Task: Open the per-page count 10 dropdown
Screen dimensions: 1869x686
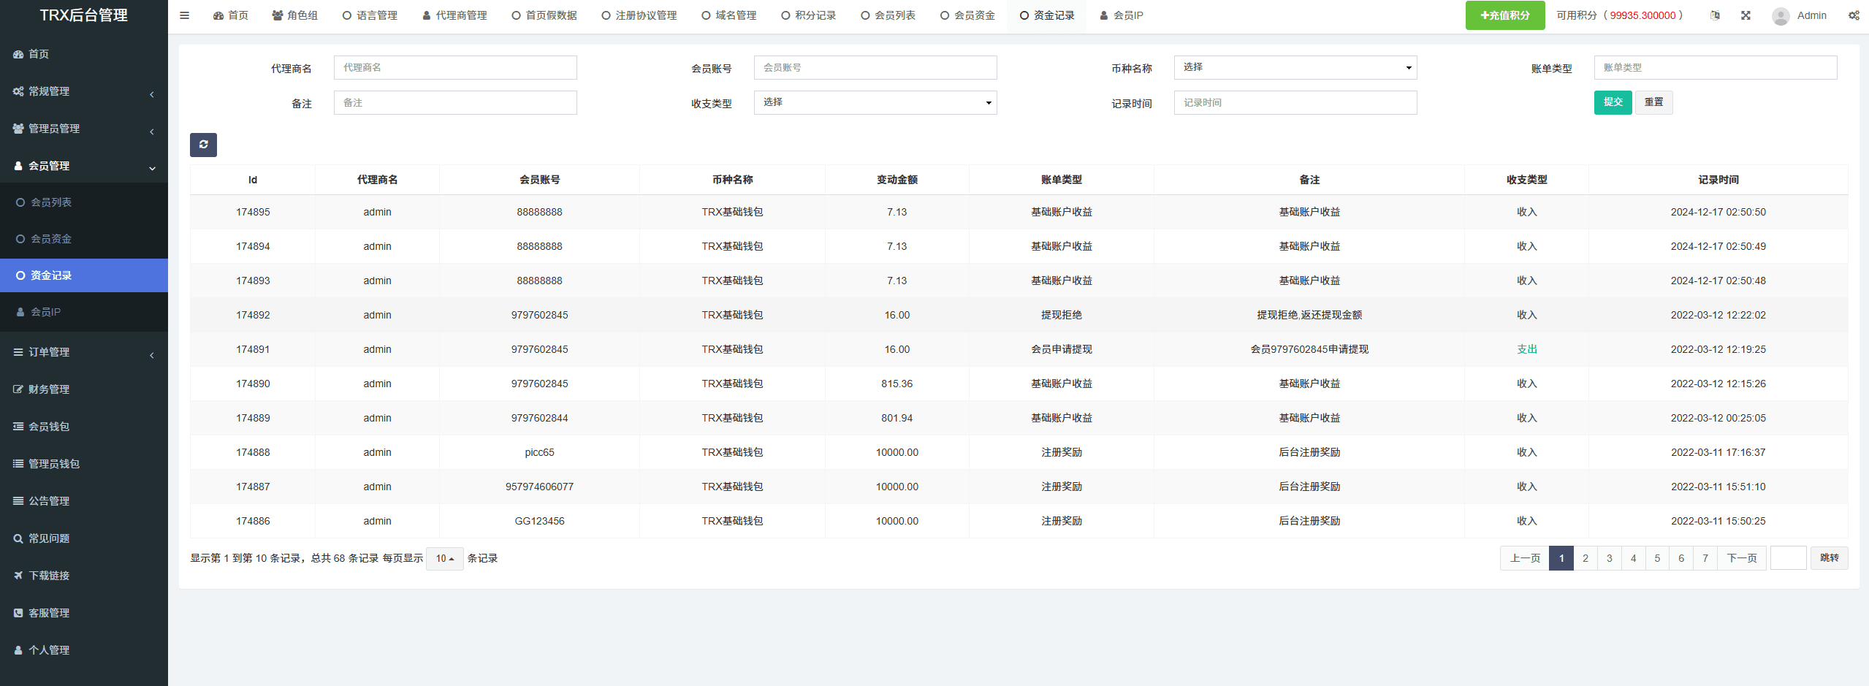Action: [444, 558]
